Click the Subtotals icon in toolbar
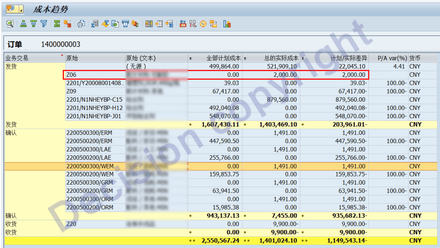440x248 pixels. [67, 24]
